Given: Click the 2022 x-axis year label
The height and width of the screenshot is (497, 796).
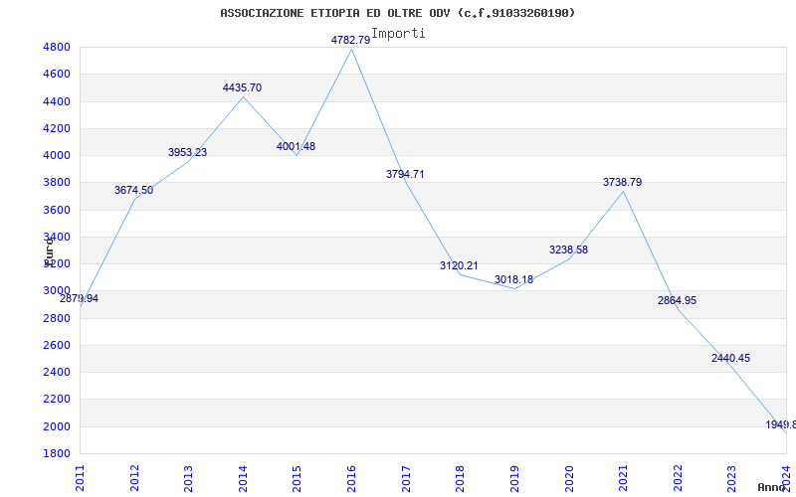Looking at the screenshot, I should (678, 478).
